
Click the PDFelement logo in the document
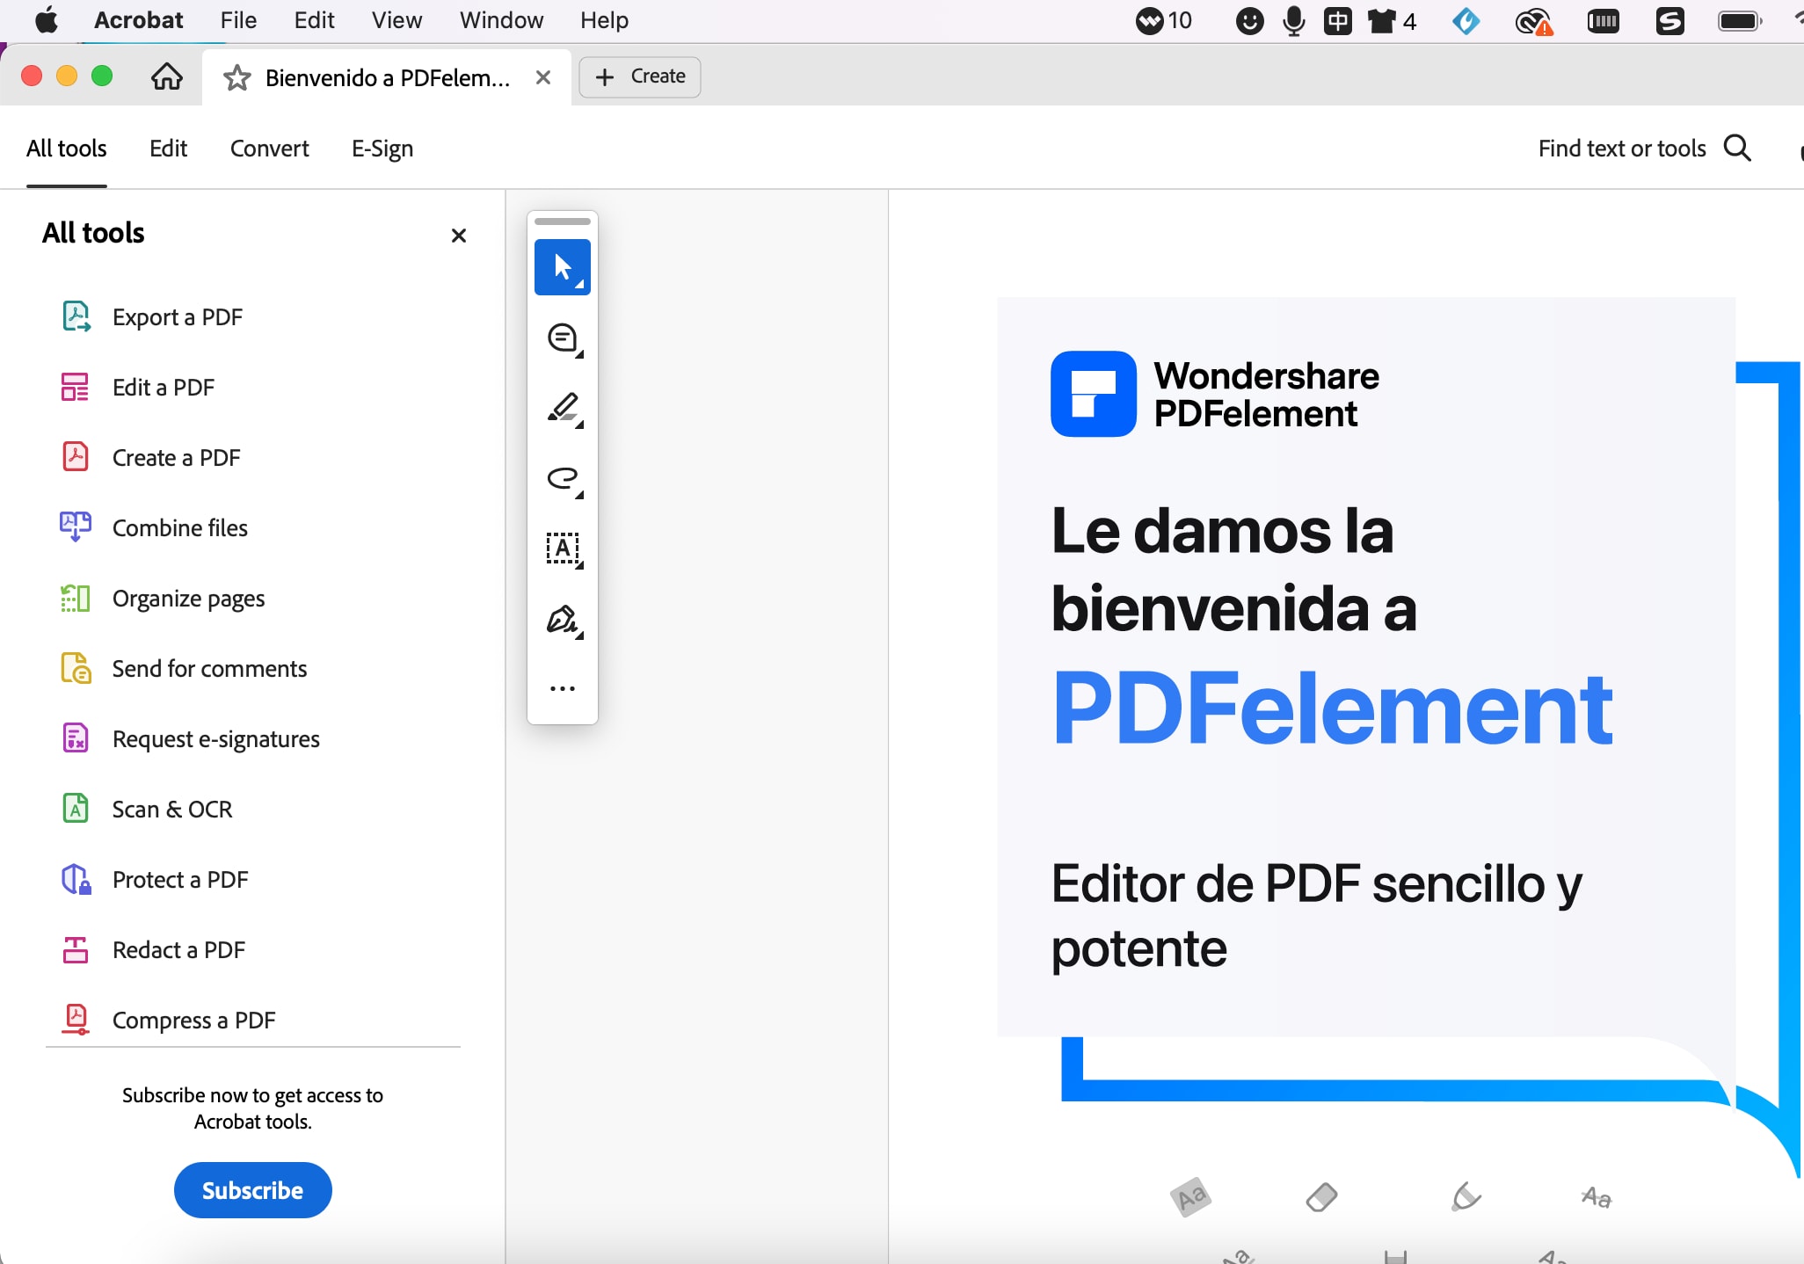click(x=1094, y=394)
